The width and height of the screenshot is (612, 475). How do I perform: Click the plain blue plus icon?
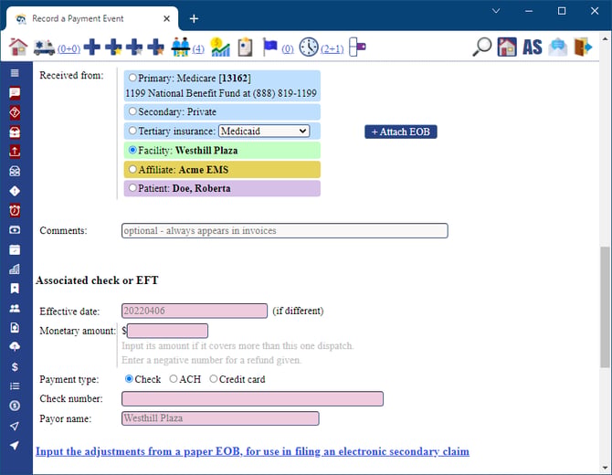coord(92,47)
